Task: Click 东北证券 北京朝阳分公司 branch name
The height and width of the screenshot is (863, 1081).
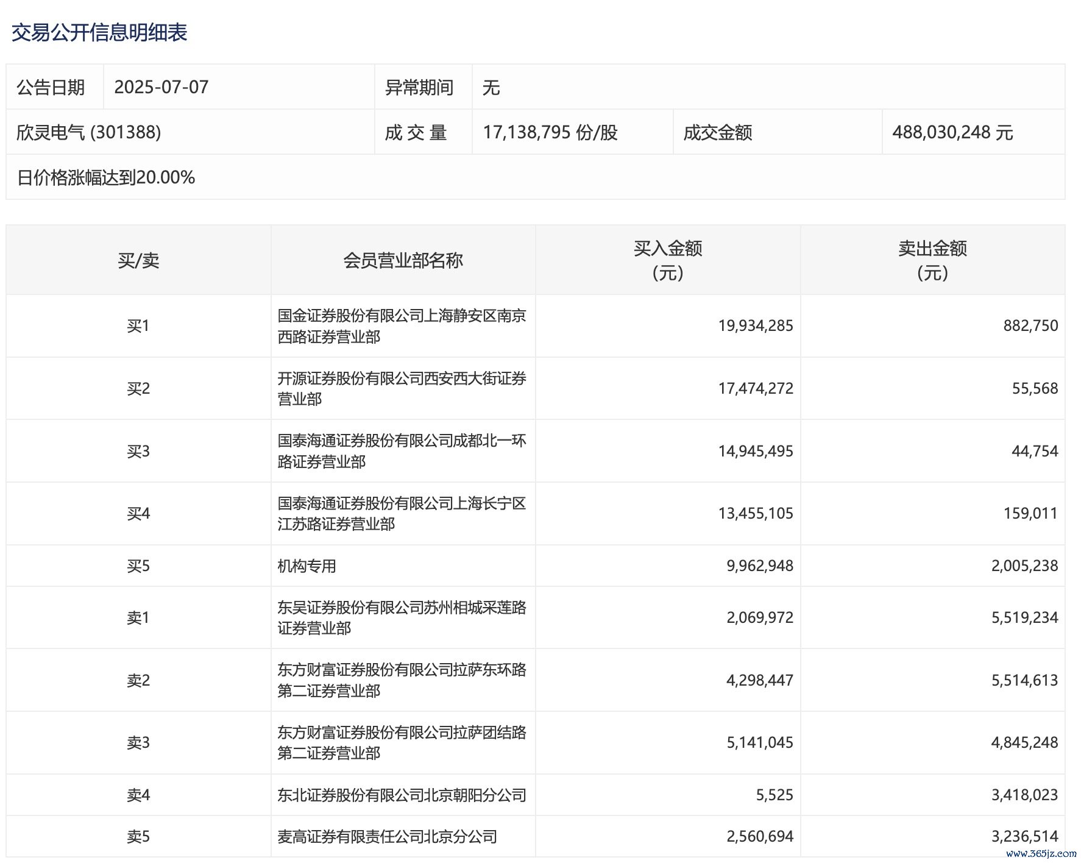Action: (402, 795)
